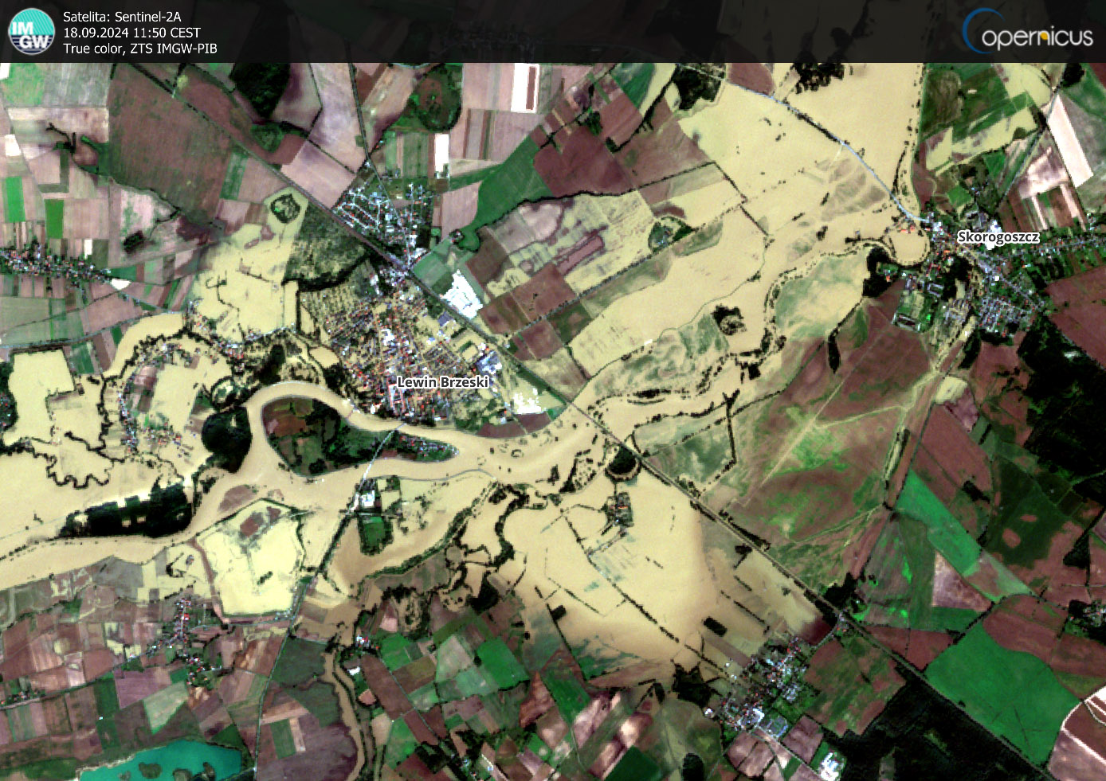Select the white rectangular field at top center
Image resolution: width=1106 pixels, height=781 pixels.
tap(524, 87)
